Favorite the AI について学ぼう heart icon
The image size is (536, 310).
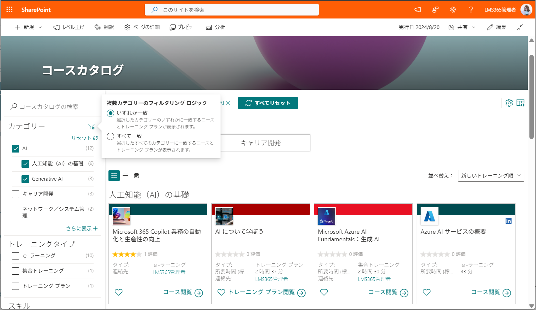(221, 292)
